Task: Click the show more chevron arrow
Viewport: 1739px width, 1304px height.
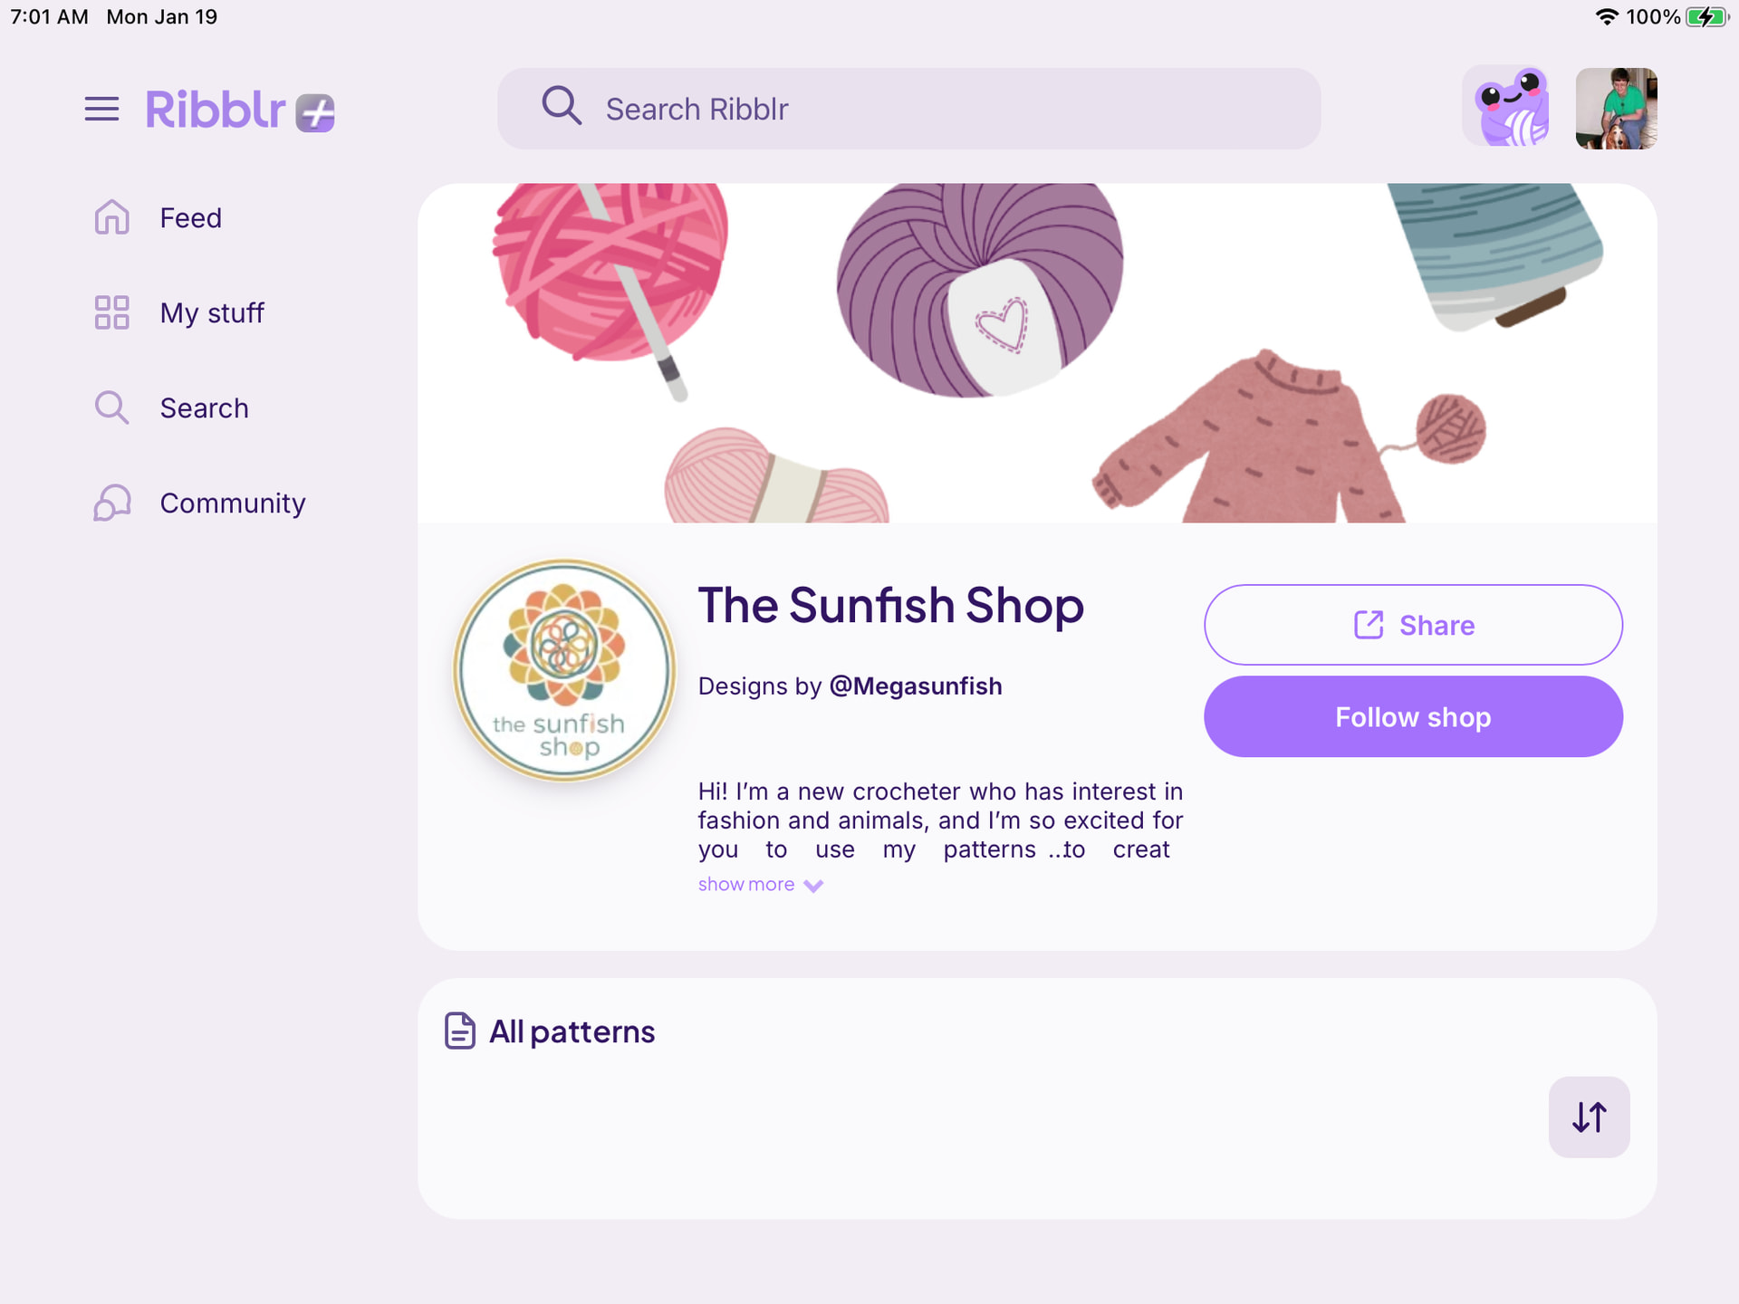Action: coord(813,886)
